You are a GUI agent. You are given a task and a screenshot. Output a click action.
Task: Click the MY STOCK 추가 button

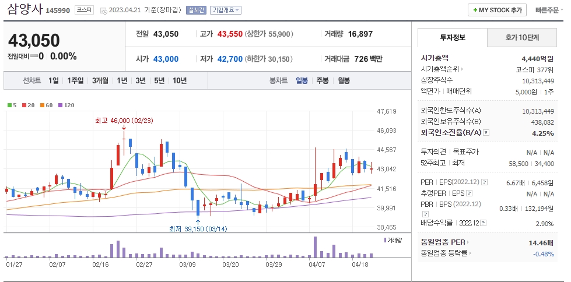click(x=497, y=10)
